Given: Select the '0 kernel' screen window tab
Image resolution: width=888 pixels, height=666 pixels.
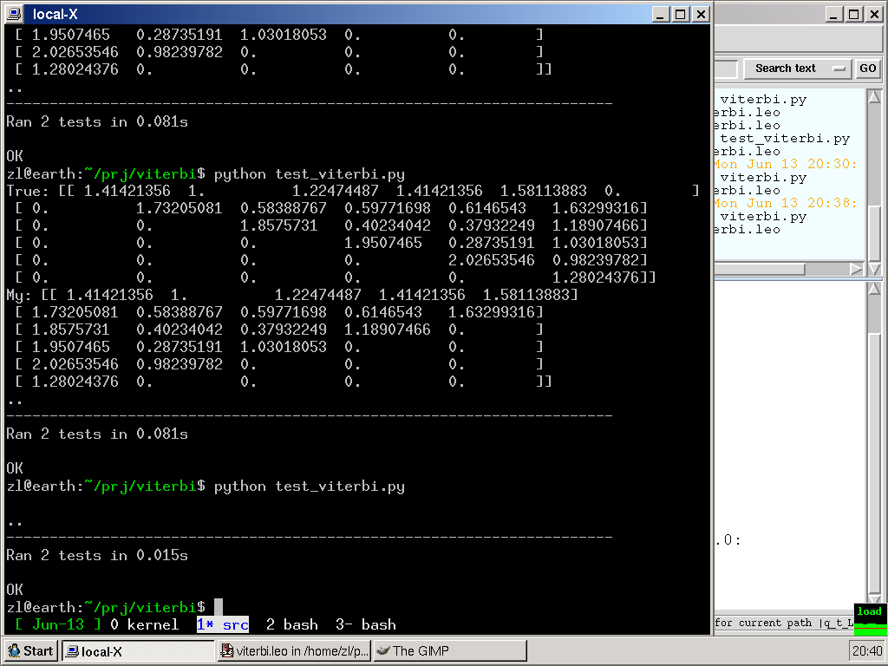Looking at the screenshot, I should tap(145, 624).
